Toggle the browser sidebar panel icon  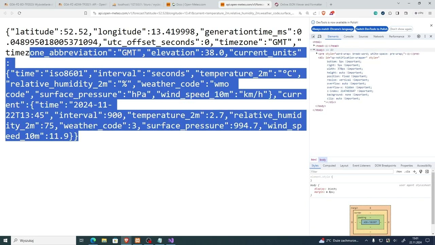pyautogui.click(x=397, y=13)
